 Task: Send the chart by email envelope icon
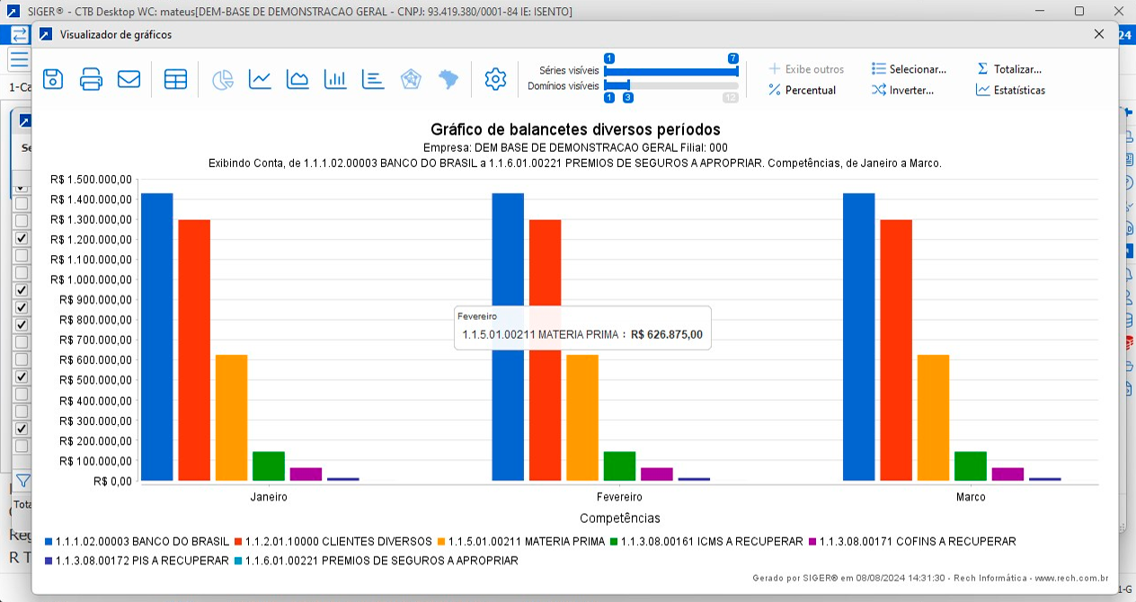point(129,79)
